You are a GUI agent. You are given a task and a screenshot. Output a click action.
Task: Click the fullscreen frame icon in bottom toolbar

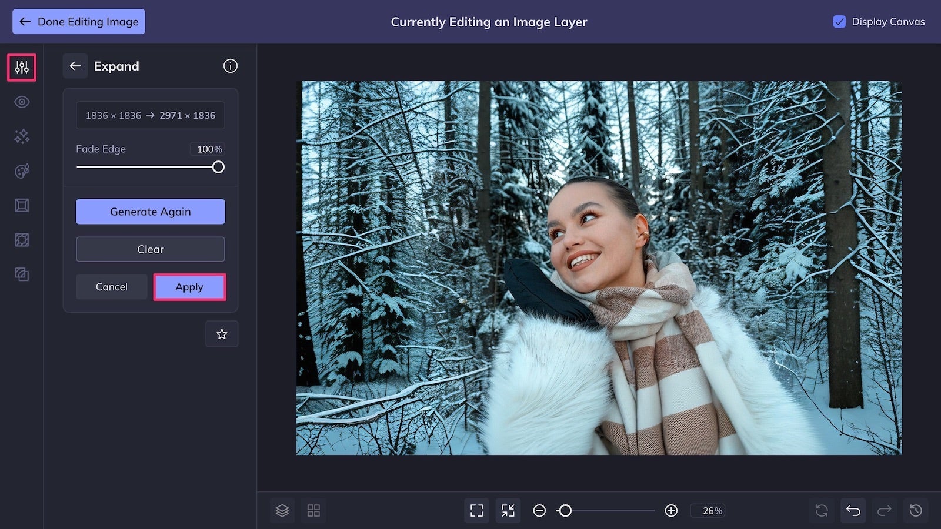click(x=476, y=510)
